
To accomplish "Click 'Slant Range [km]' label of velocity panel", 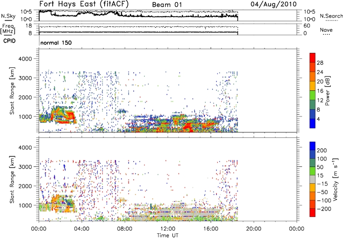I will (12, 179).
